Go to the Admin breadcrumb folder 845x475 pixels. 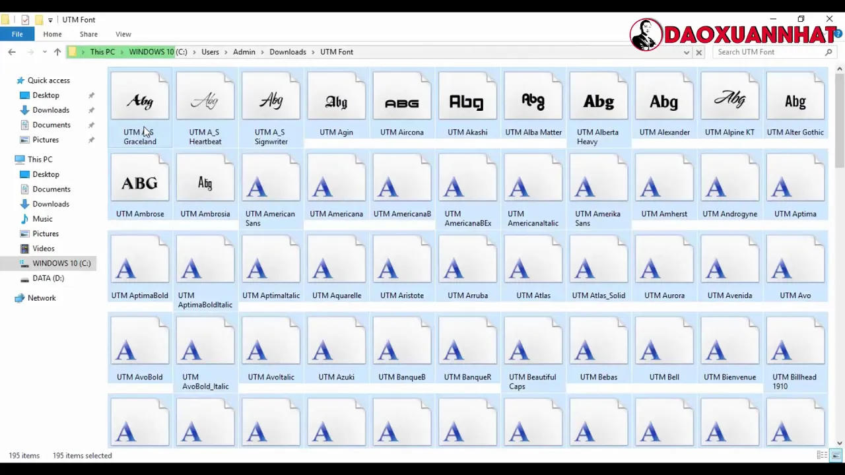click(x=244, y=52)
